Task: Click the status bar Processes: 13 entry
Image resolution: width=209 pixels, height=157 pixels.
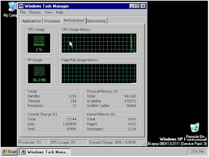Action: [x=33, y=142]
